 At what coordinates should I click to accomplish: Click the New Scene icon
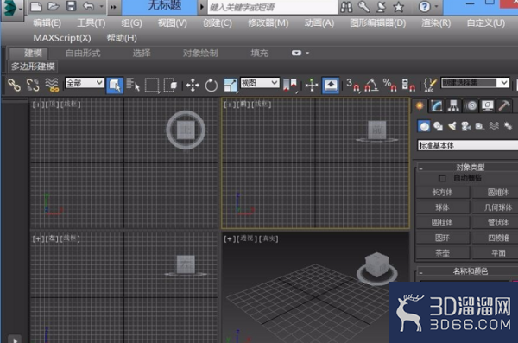(36, 6)
